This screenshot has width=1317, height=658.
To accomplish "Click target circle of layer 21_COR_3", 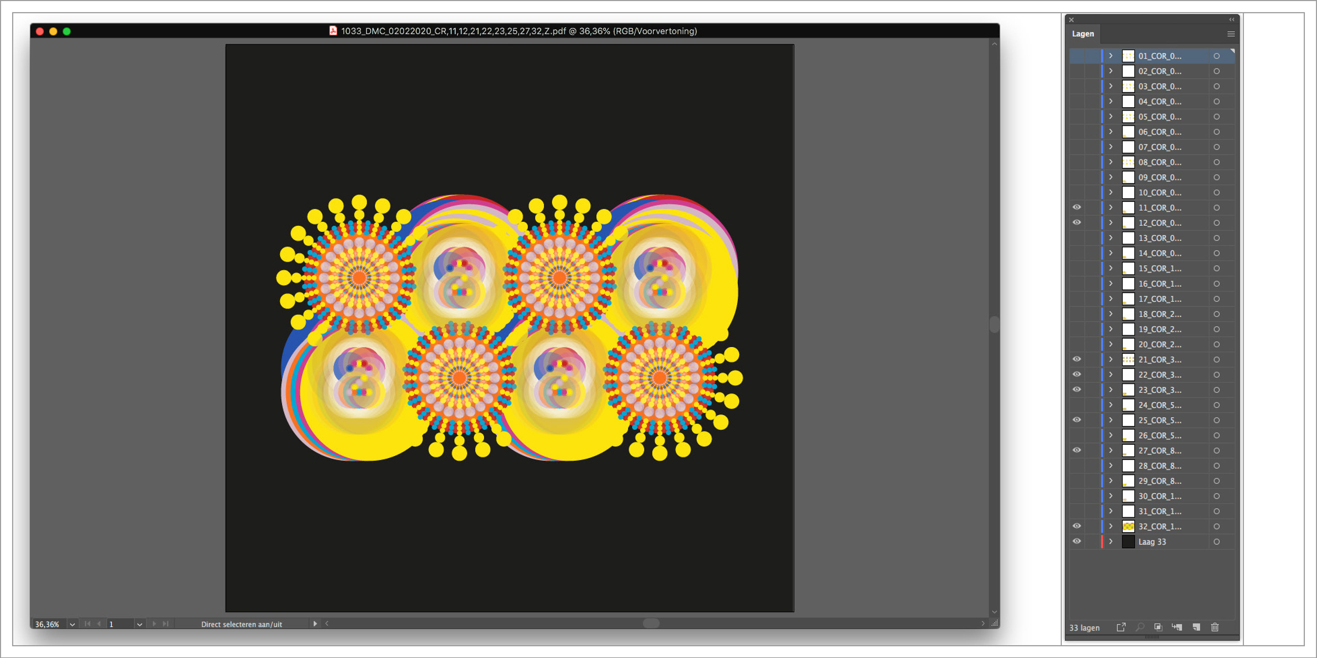I will [1216, 360].
